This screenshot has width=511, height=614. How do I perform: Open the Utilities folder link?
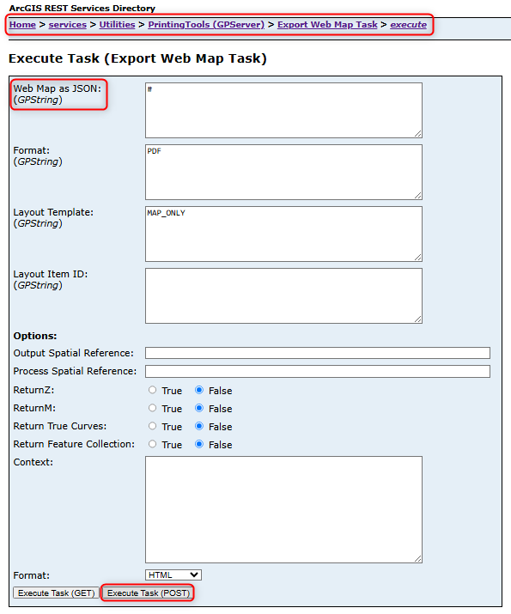coord(117,25)
